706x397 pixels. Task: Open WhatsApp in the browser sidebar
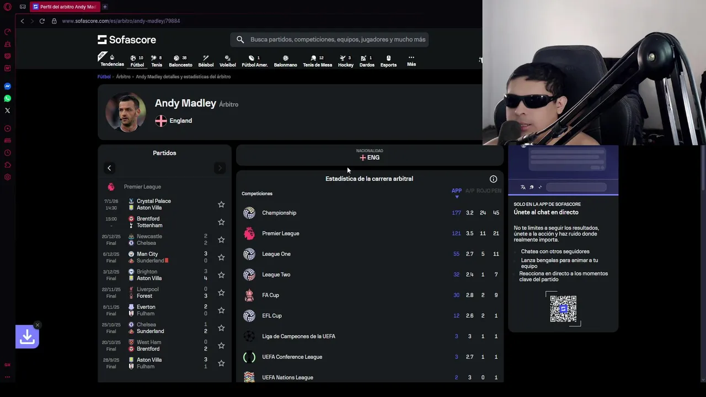8,98
